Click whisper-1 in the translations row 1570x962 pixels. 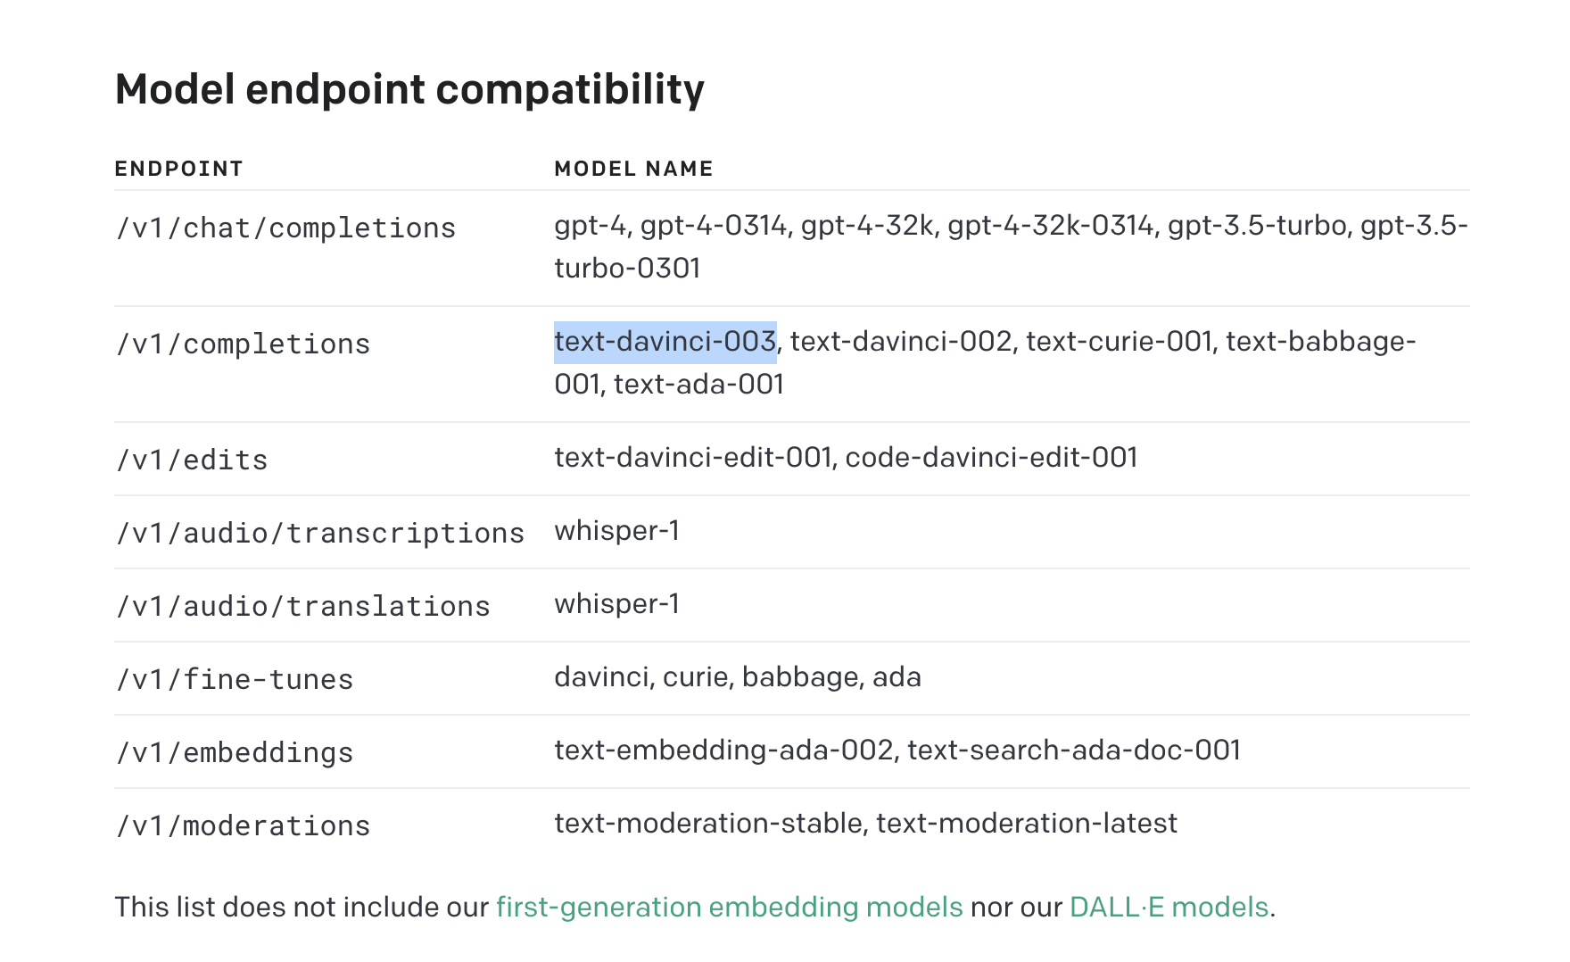tap(616, 604)
